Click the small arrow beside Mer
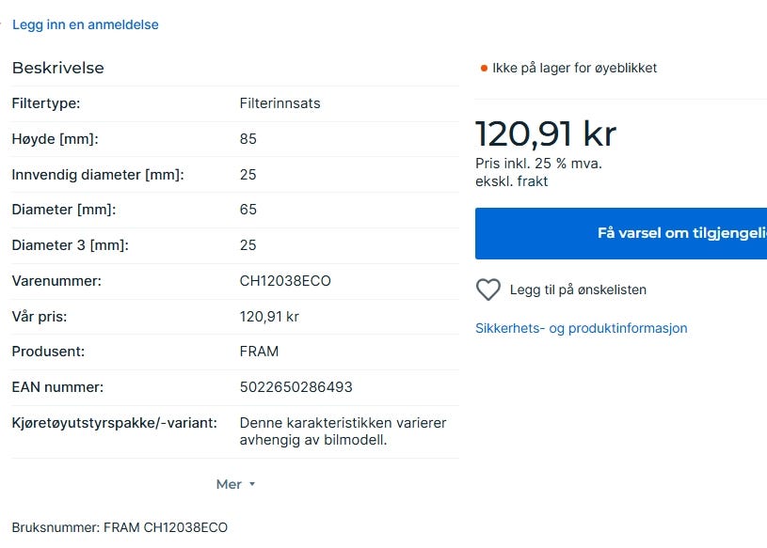This screenshot has height=548, width=767. point(252,485)
